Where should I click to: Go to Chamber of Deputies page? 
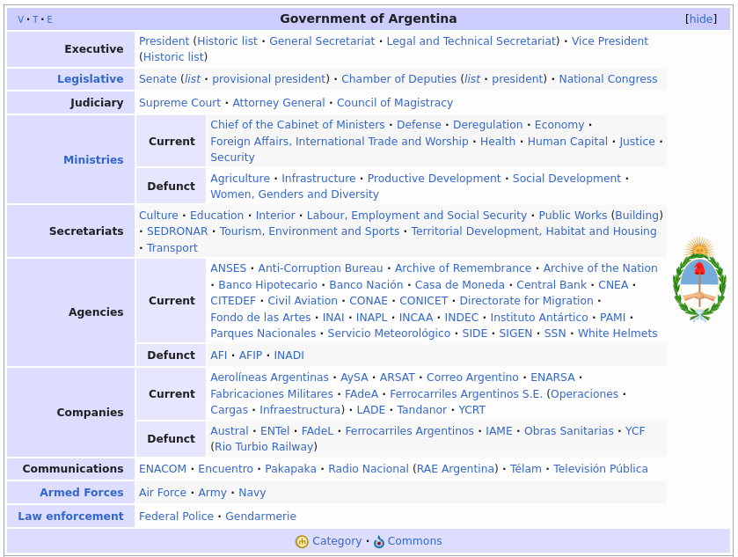click(398, 78)
